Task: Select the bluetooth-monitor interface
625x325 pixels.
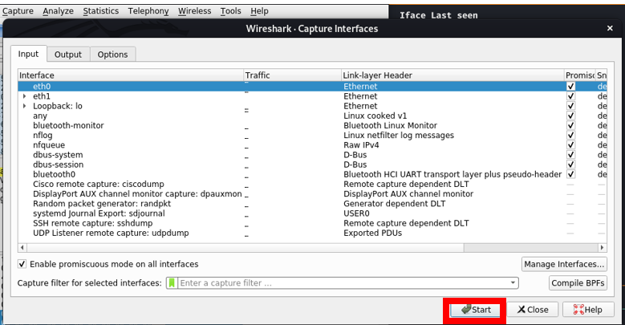Action: (312, 125)
